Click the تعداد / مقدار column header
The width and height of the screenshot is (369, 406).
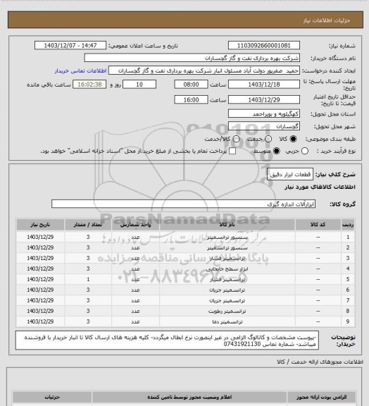click(88, 225)
